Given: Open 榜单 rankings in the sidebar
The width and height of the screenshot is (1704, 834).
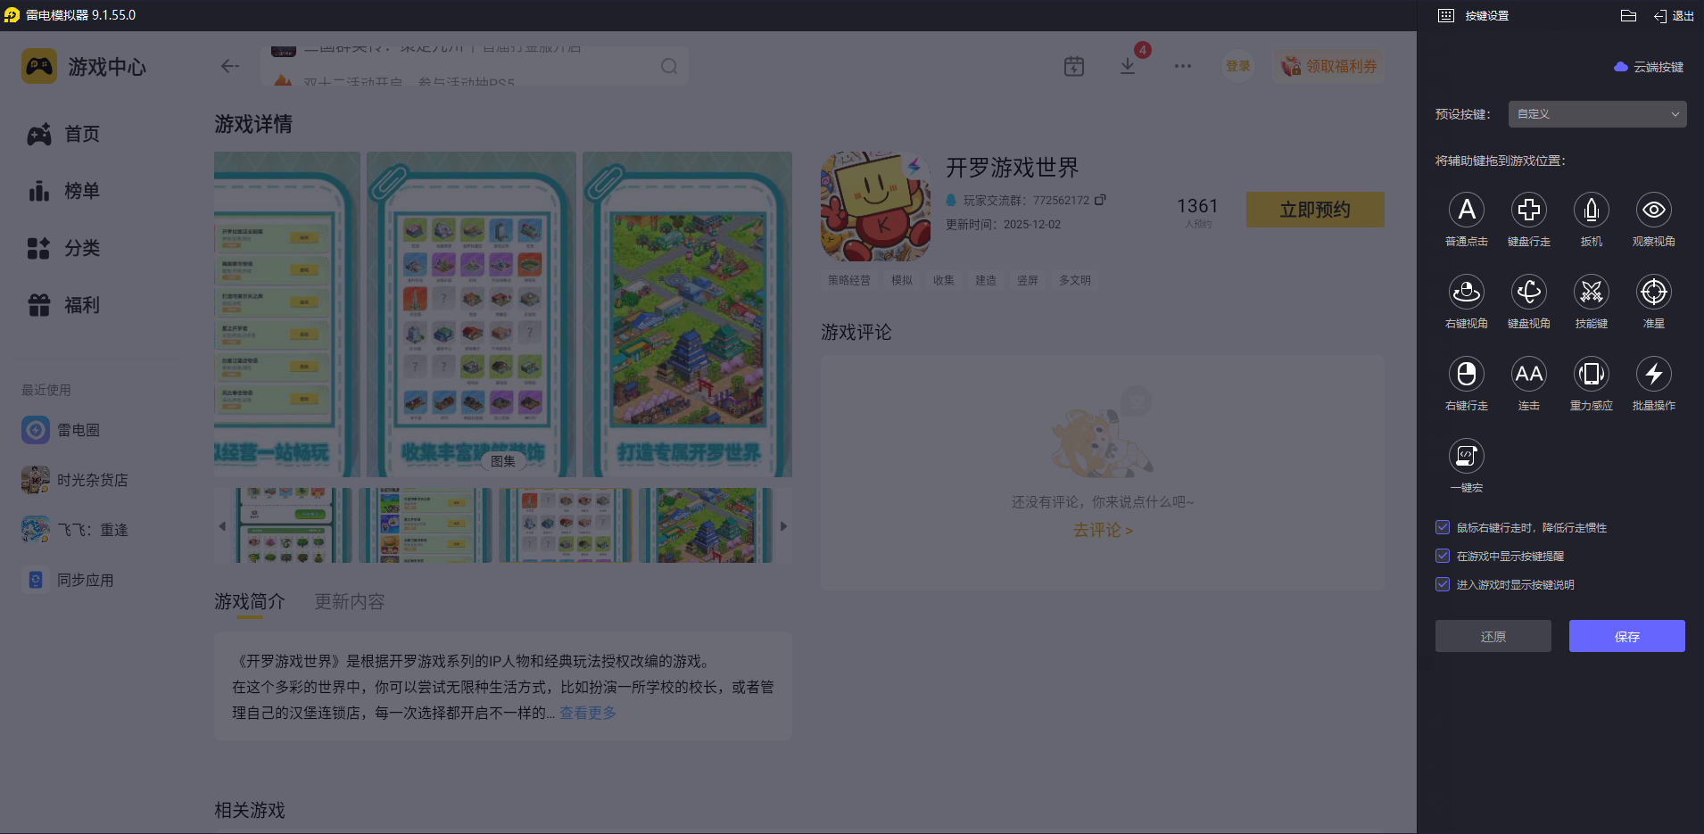Looking at the screenshot, I should (x=63, y=191).
